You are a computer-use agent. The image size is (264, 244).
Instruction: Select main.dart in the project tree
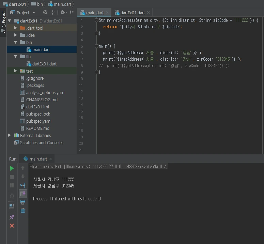pyautogui.click(x=42, y=49)
